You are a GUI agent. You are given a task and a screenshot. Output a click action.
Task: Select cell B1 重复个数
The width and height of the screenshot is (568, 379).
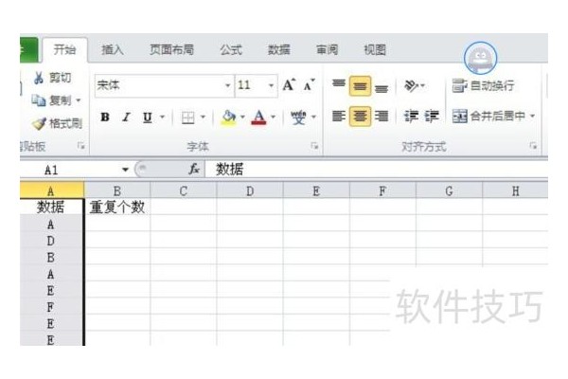(117, 208)
